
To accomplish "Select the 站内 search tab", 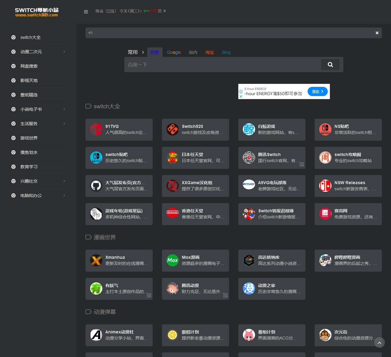I will [x=193, y=52].
